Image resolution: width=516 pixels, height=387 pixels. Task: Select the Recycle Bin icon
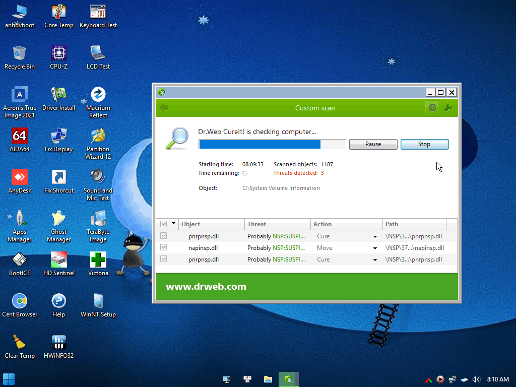20,57
